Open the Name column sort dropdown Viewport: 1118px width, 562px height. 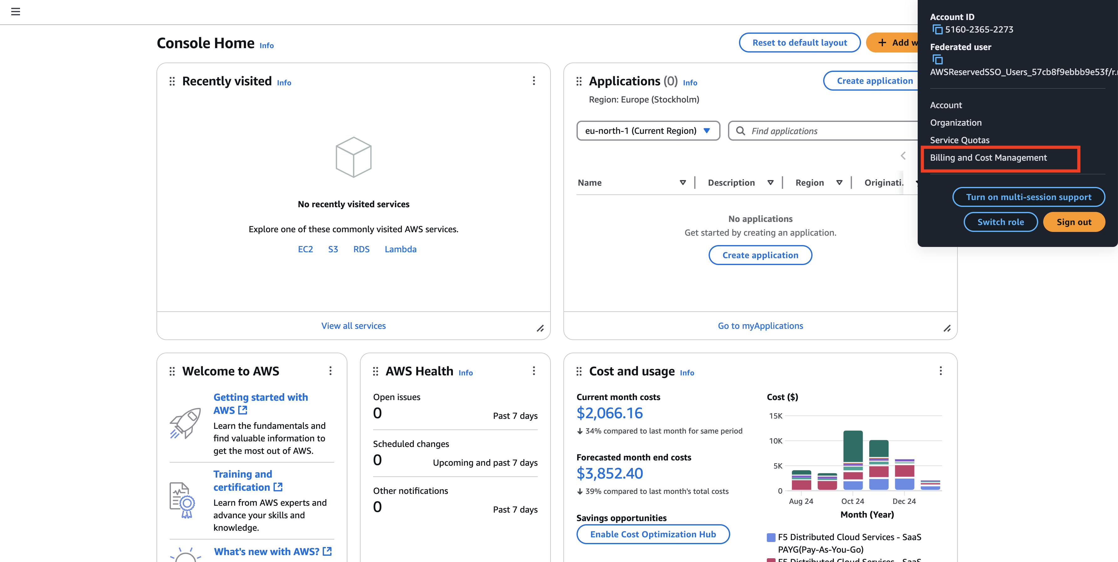[684, 183]
